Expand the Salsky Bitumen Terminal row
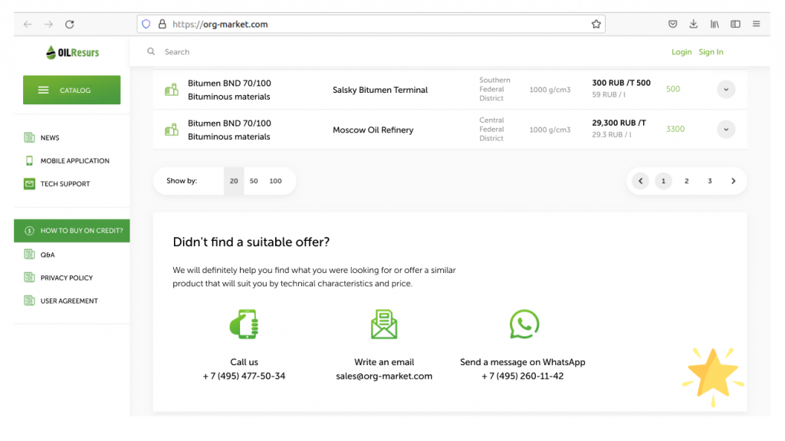 point(725,90)
